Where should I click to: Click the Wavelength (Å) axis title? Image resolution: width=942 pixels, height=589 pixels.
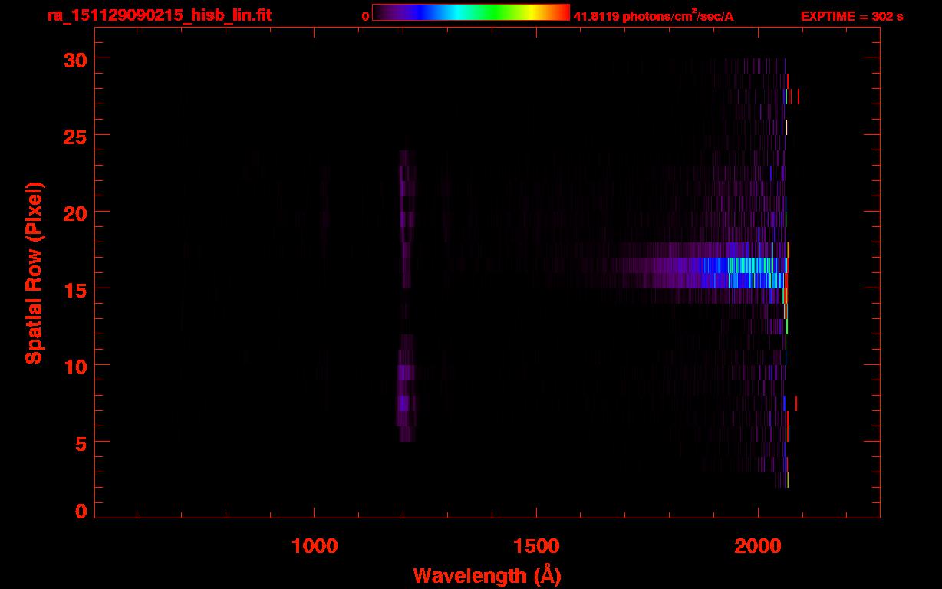coord(487,575)
